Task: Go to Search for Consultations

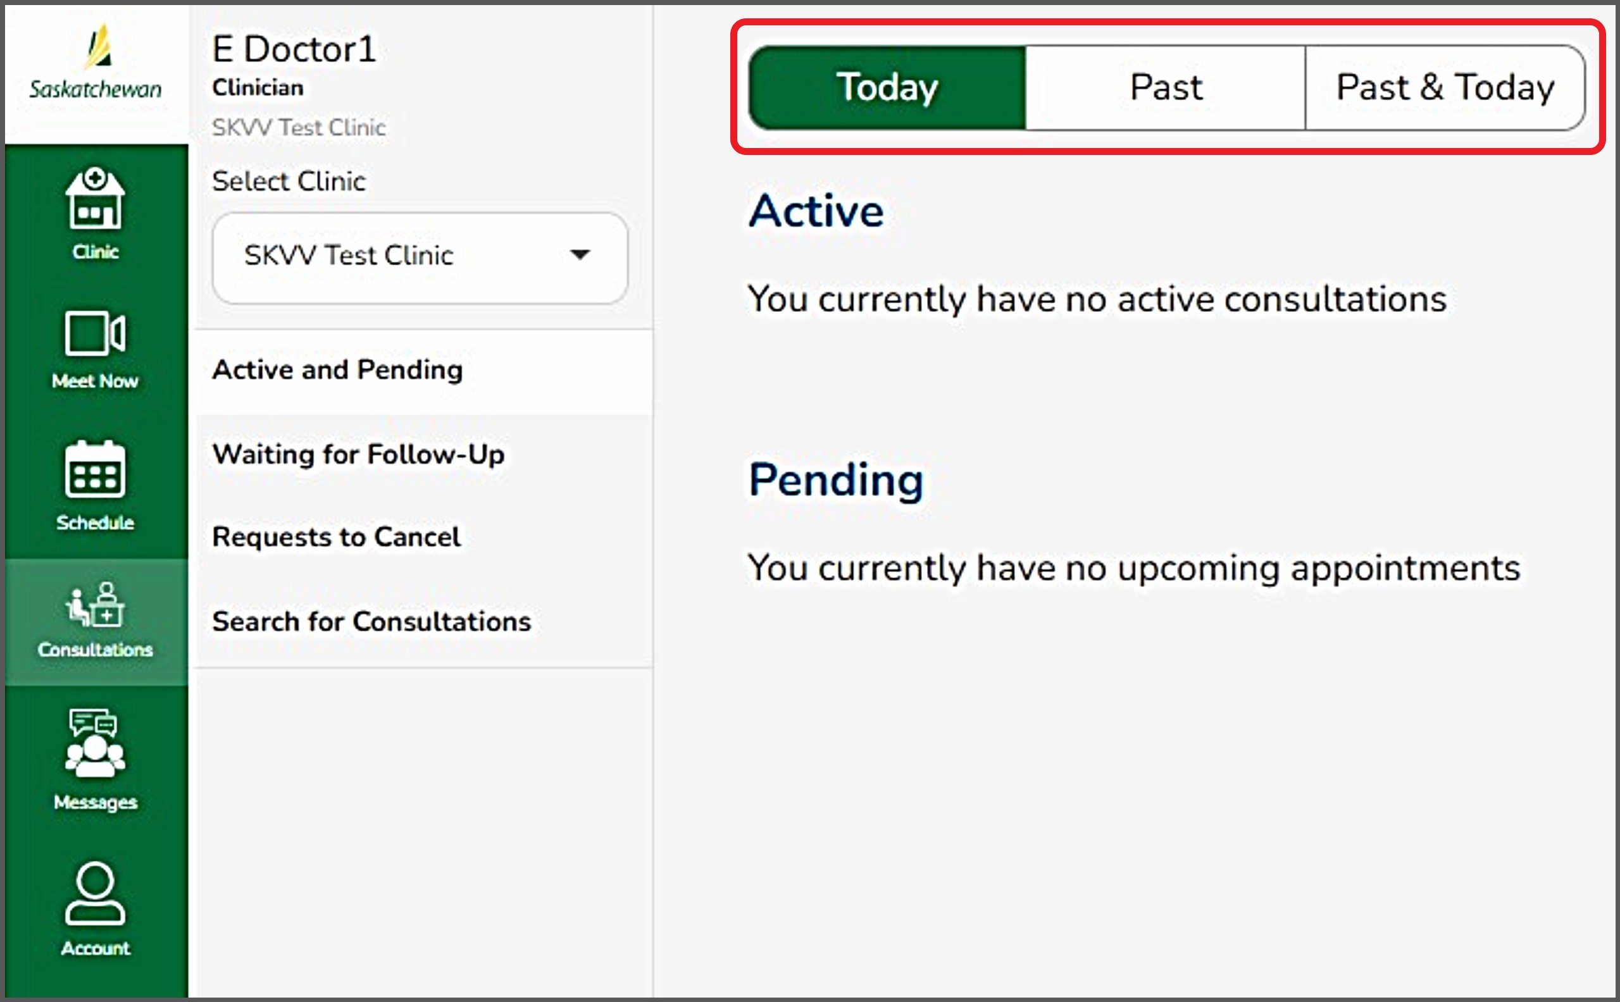Action: [x=371, y=622]
